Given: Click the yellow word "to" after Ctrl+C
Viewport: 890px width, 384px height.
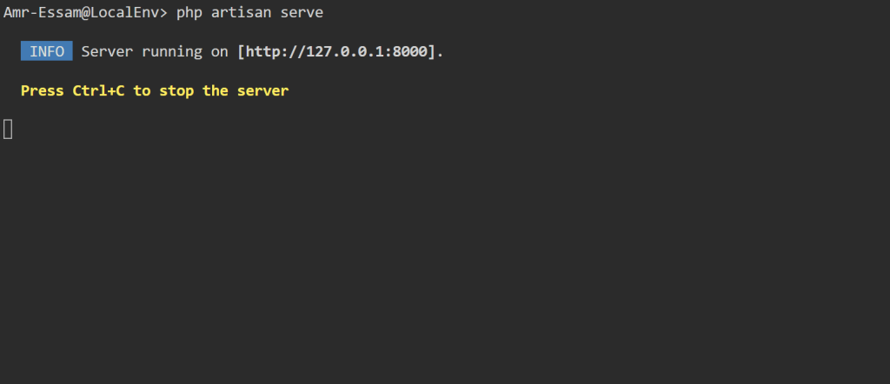Looking at the screenshot, I should coord(141,90).
